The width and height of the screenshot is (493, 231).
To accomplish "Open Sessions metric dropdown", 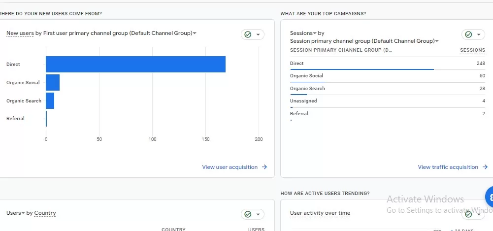I will coord(303,33).
